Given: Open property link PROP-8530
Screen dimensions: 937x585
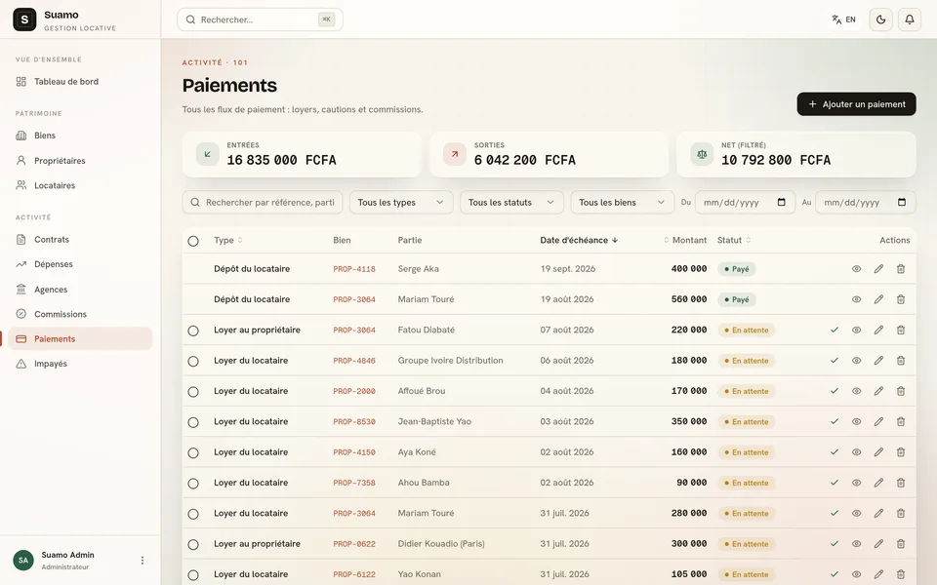Looking at the screenshot, I should click(354, 421).
